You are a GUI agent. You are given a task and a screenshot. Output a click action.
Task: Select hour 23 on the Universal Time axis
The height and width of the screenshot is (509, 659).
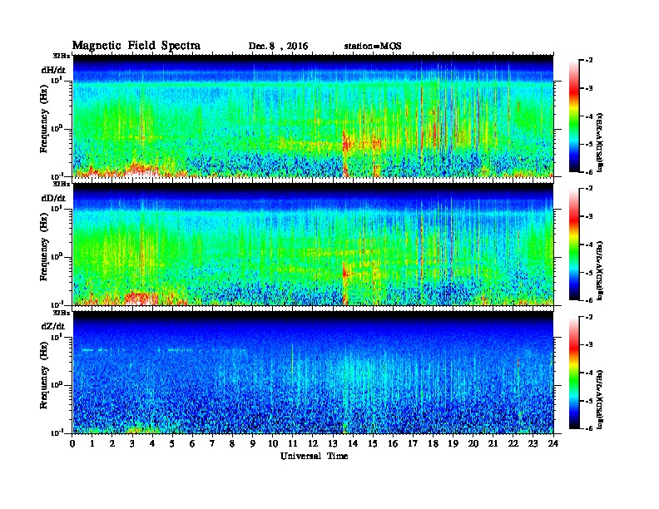pos(533,444)
